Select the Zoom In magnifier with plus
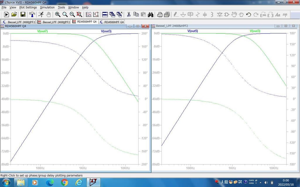The image size is (300, 187). [x=58, y=15]
